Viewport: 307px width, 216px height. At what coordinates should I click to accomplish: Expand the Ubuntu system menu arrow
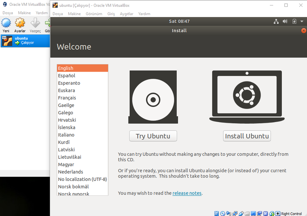tap(302, 21)
